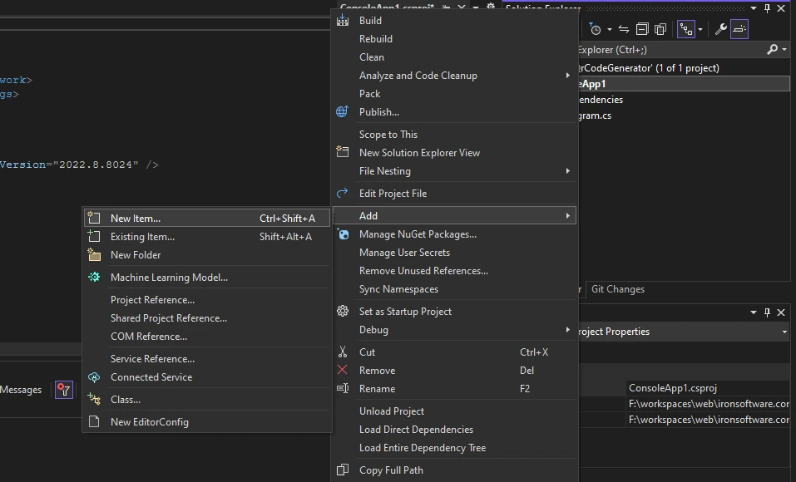This screenshot has height=482, width=796.
Task: Click the error list filter funnel icon
Action: [64, 390]
